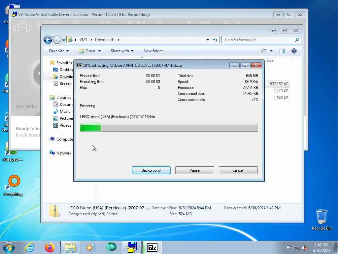Expand the breadcrumb arrow after Downloads

118,40
